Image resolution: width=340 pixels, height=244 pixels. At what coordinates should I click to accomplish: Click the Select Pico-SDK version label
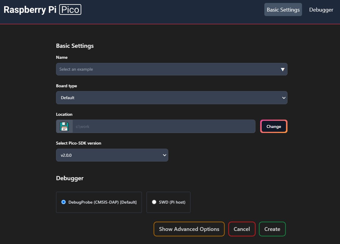79,143
